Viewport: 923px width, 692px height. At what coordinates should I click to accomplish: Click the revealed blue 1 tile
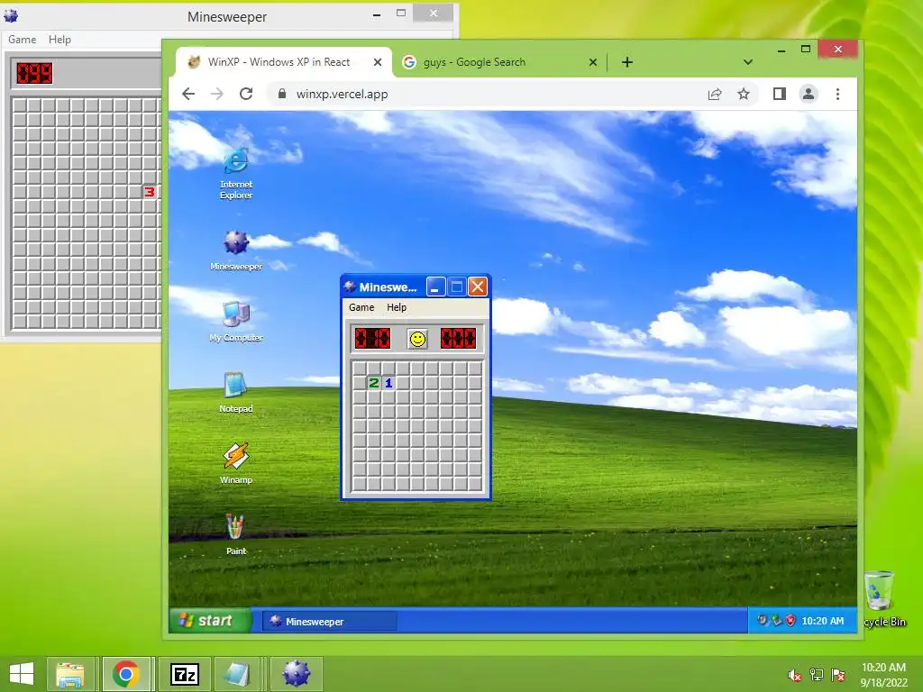pos(388,383)
